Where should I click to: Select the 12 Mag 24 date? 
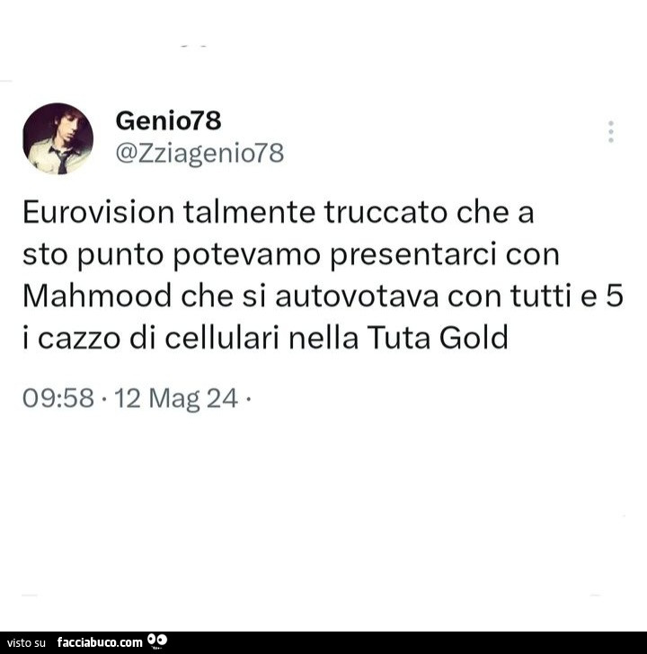(x=176, y=399)
